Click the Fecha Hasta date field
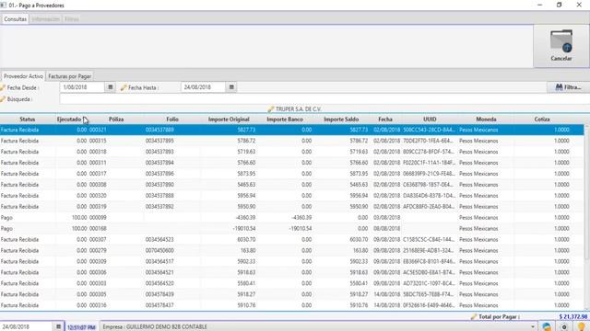 (x=203, y=87)
